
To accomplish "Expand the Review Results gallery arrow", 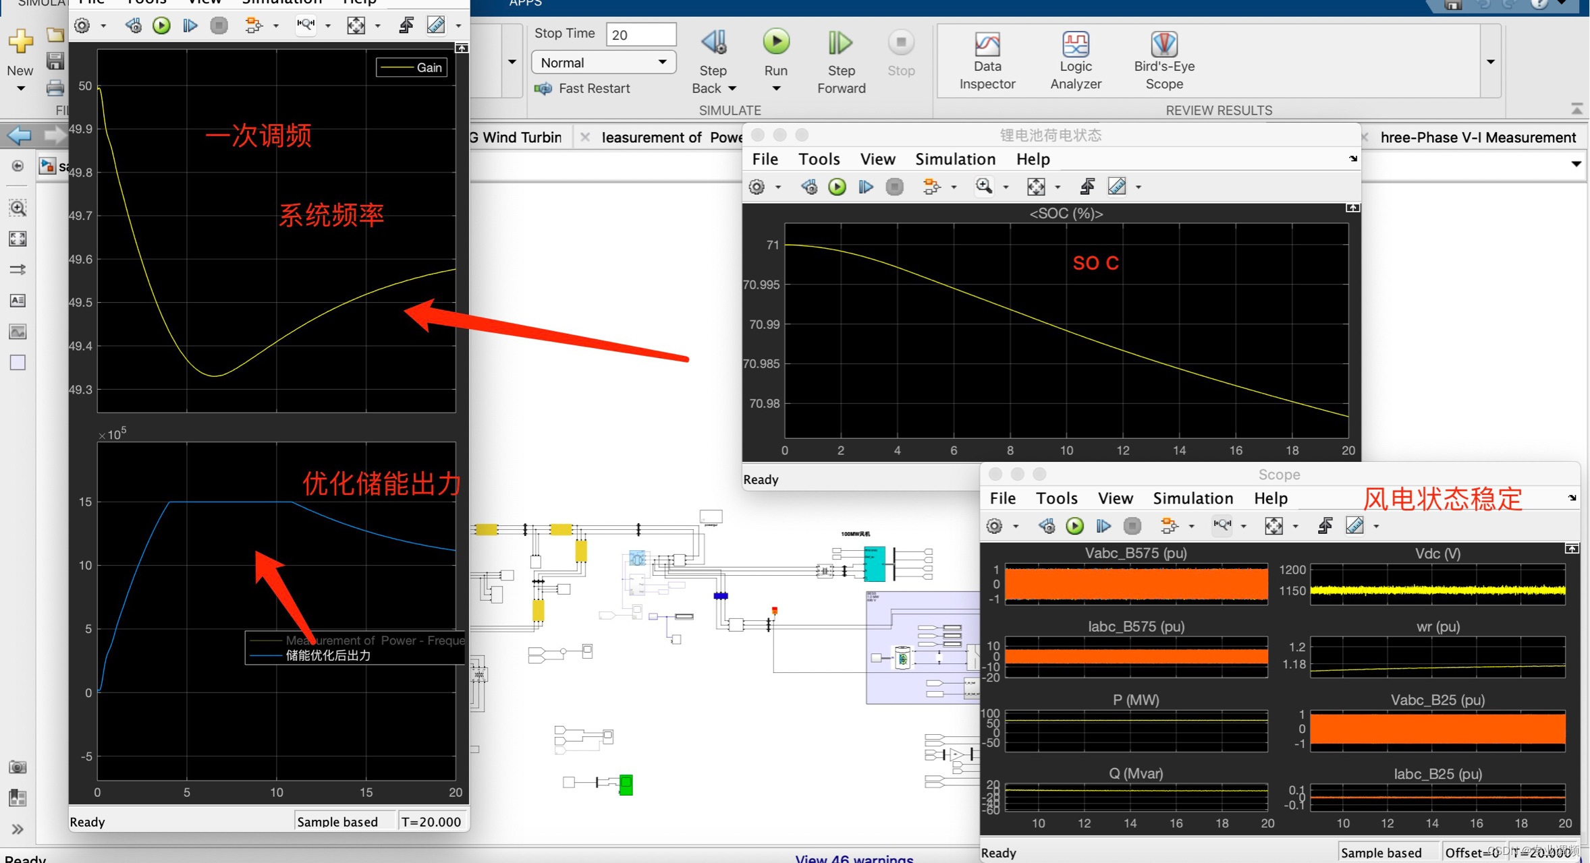I will click(1490, 62).
